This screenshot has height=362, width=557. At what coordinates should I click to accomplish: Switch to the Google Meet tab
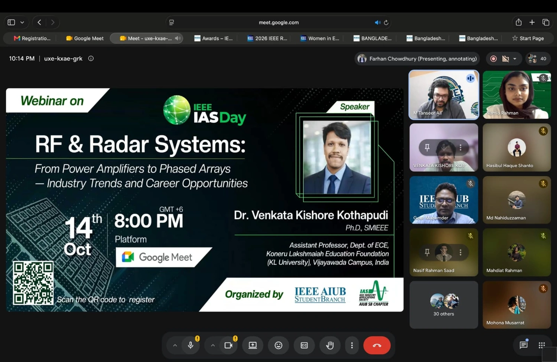click(x=85, y=38)
